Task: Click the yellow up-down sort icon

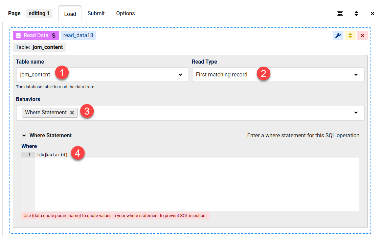Action: pyautogui.click(x=350, y=36)
